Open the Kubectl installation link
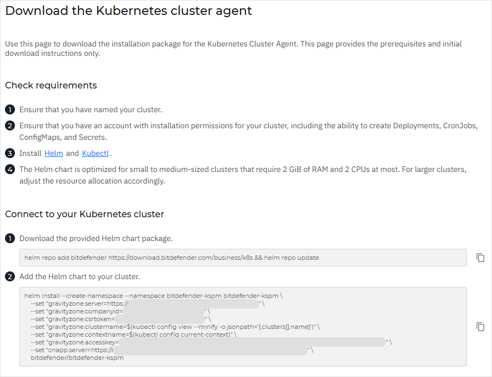The image size is (492, 377). tap(95, 153)
